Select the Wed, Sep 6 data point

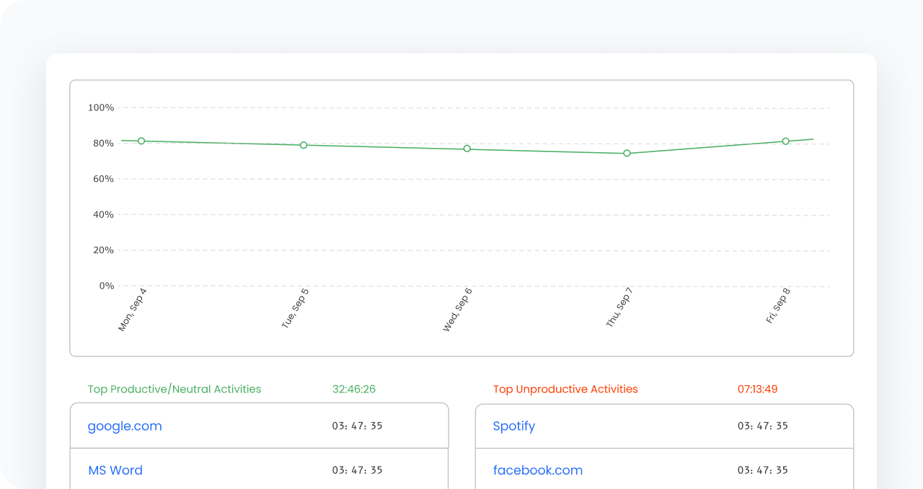point(467,149)
